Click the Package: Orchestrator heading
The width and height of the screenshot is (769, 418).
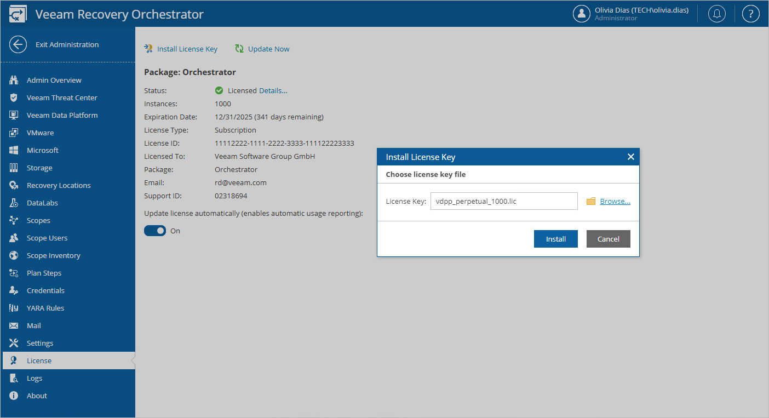[x=190, y=72]
